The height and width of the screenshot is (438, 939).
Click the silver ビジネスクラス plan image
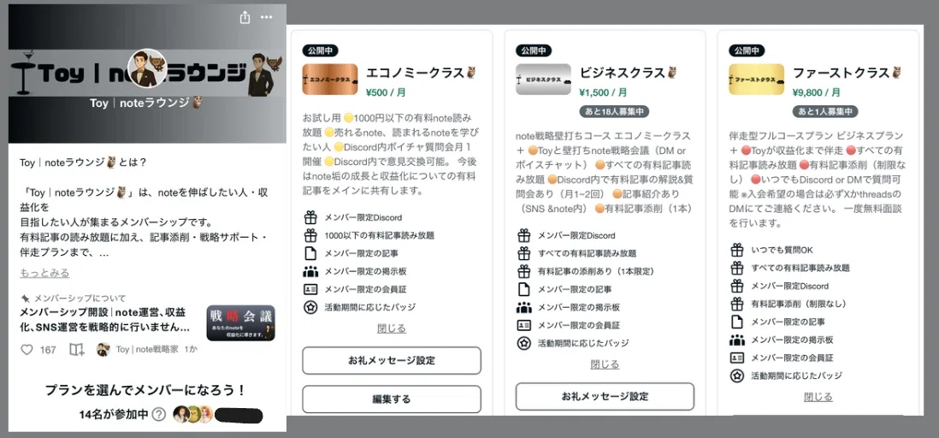click(543, 80)
